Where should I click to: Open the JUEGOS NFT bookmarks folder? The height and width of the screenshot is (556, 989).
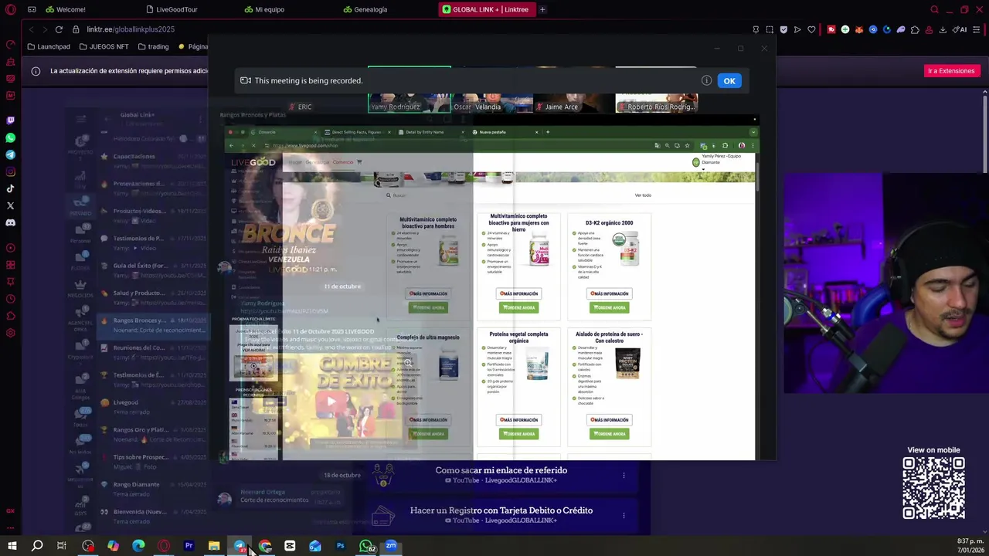[104, 46]
